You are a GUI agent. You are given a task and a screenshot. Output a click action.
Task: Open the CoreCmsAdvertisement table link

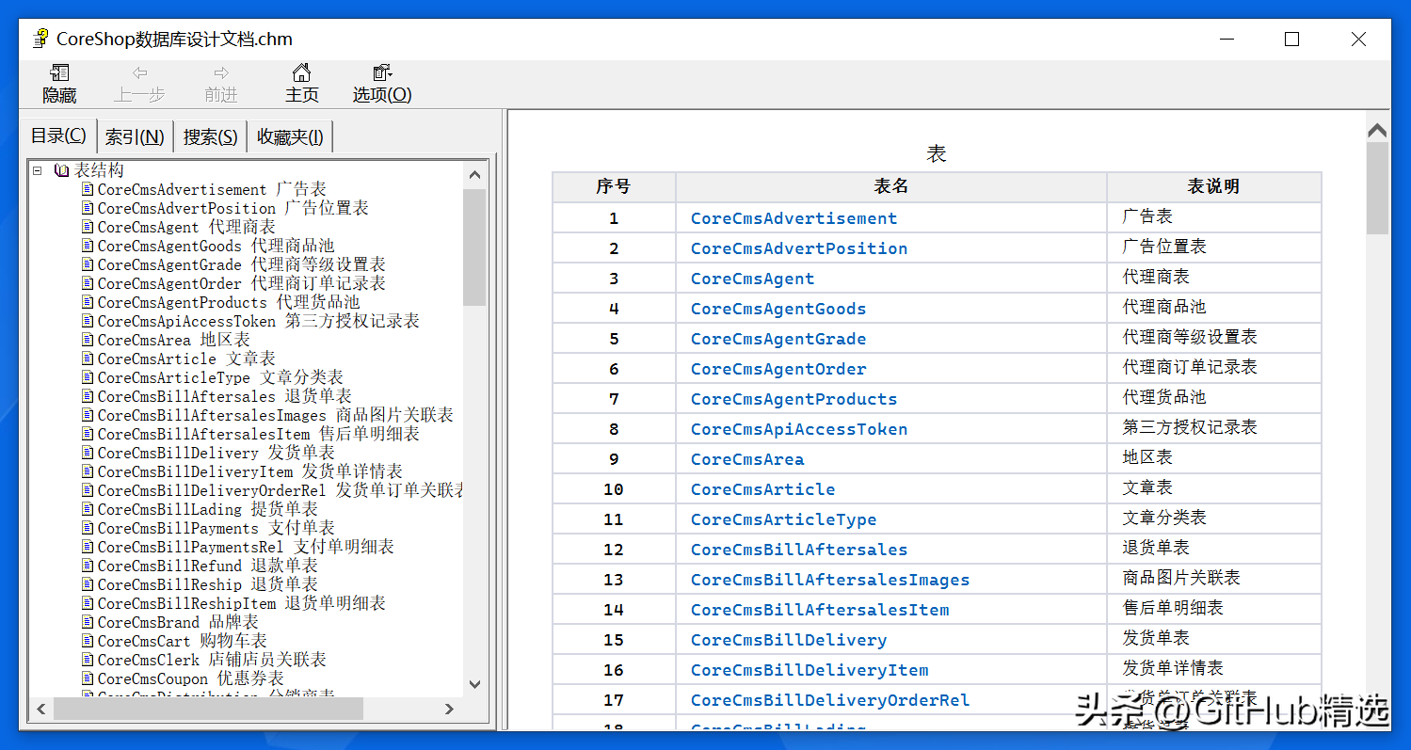pyautogui.click(x=794, y=218)
